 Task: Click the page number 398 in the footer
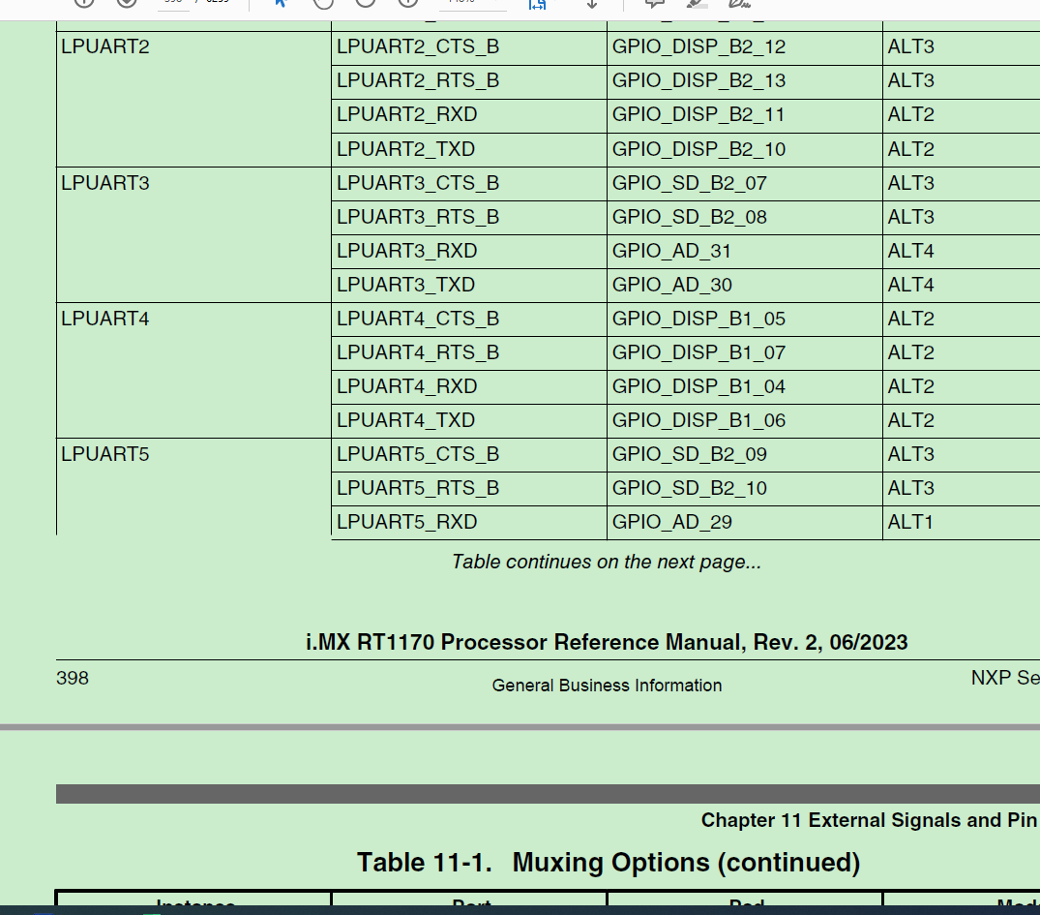[x=72, y=678]
